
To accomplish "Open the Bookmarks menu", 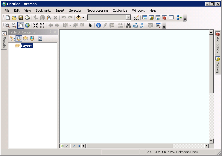I will pos(43,10).
